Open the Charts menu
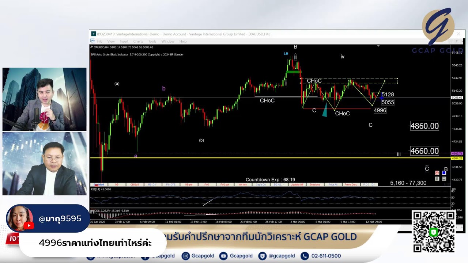This screenshot has width=468, height=263. [x=138, y=41]
